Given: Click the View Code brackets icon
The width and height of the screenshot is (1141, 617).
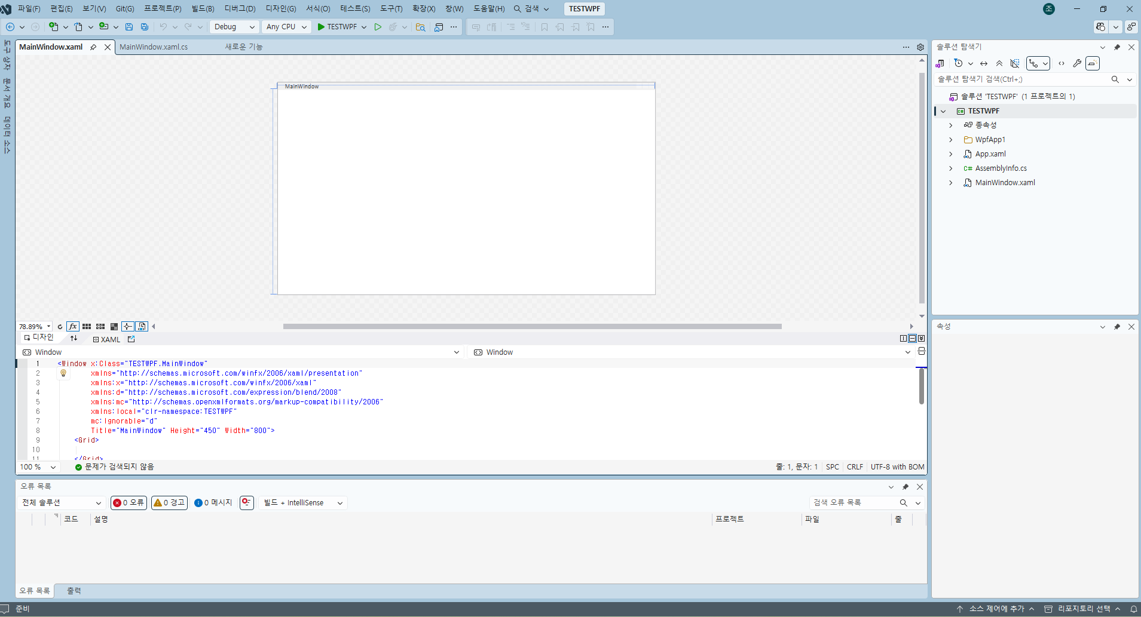Looking at the screenshot, I should point(1062,63).
